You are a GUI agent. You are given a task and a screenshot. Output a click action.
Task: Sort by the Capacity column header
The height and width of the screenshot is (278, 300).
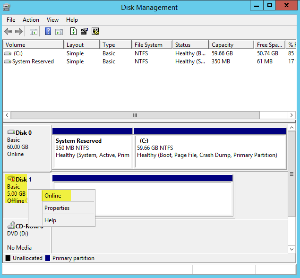[x=231, y=45]
